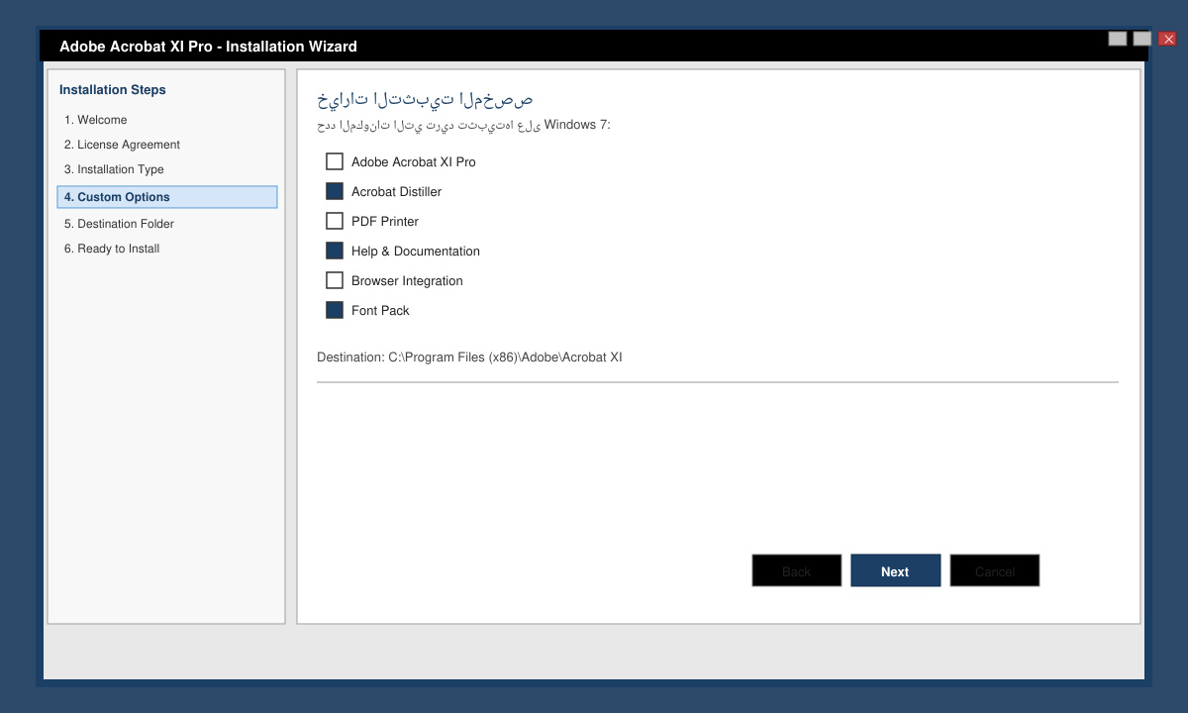Minimize the Installation Wizard window
The width and height of the screenshot is (1188, 713).
point(1118,39)
